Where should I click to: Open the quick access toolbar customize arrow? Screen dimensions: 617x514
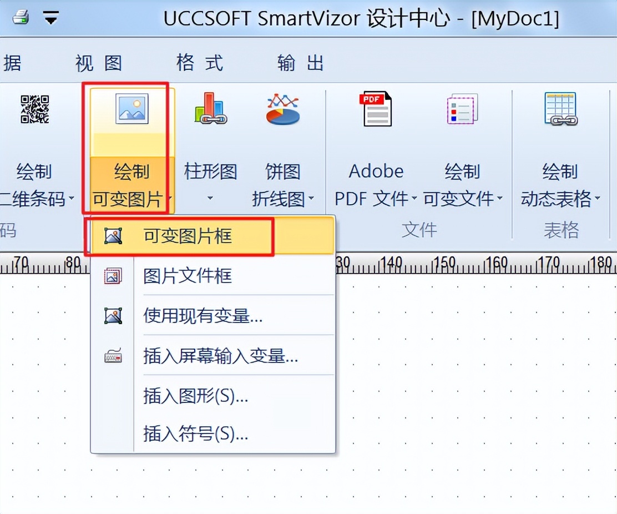[50, 18]
